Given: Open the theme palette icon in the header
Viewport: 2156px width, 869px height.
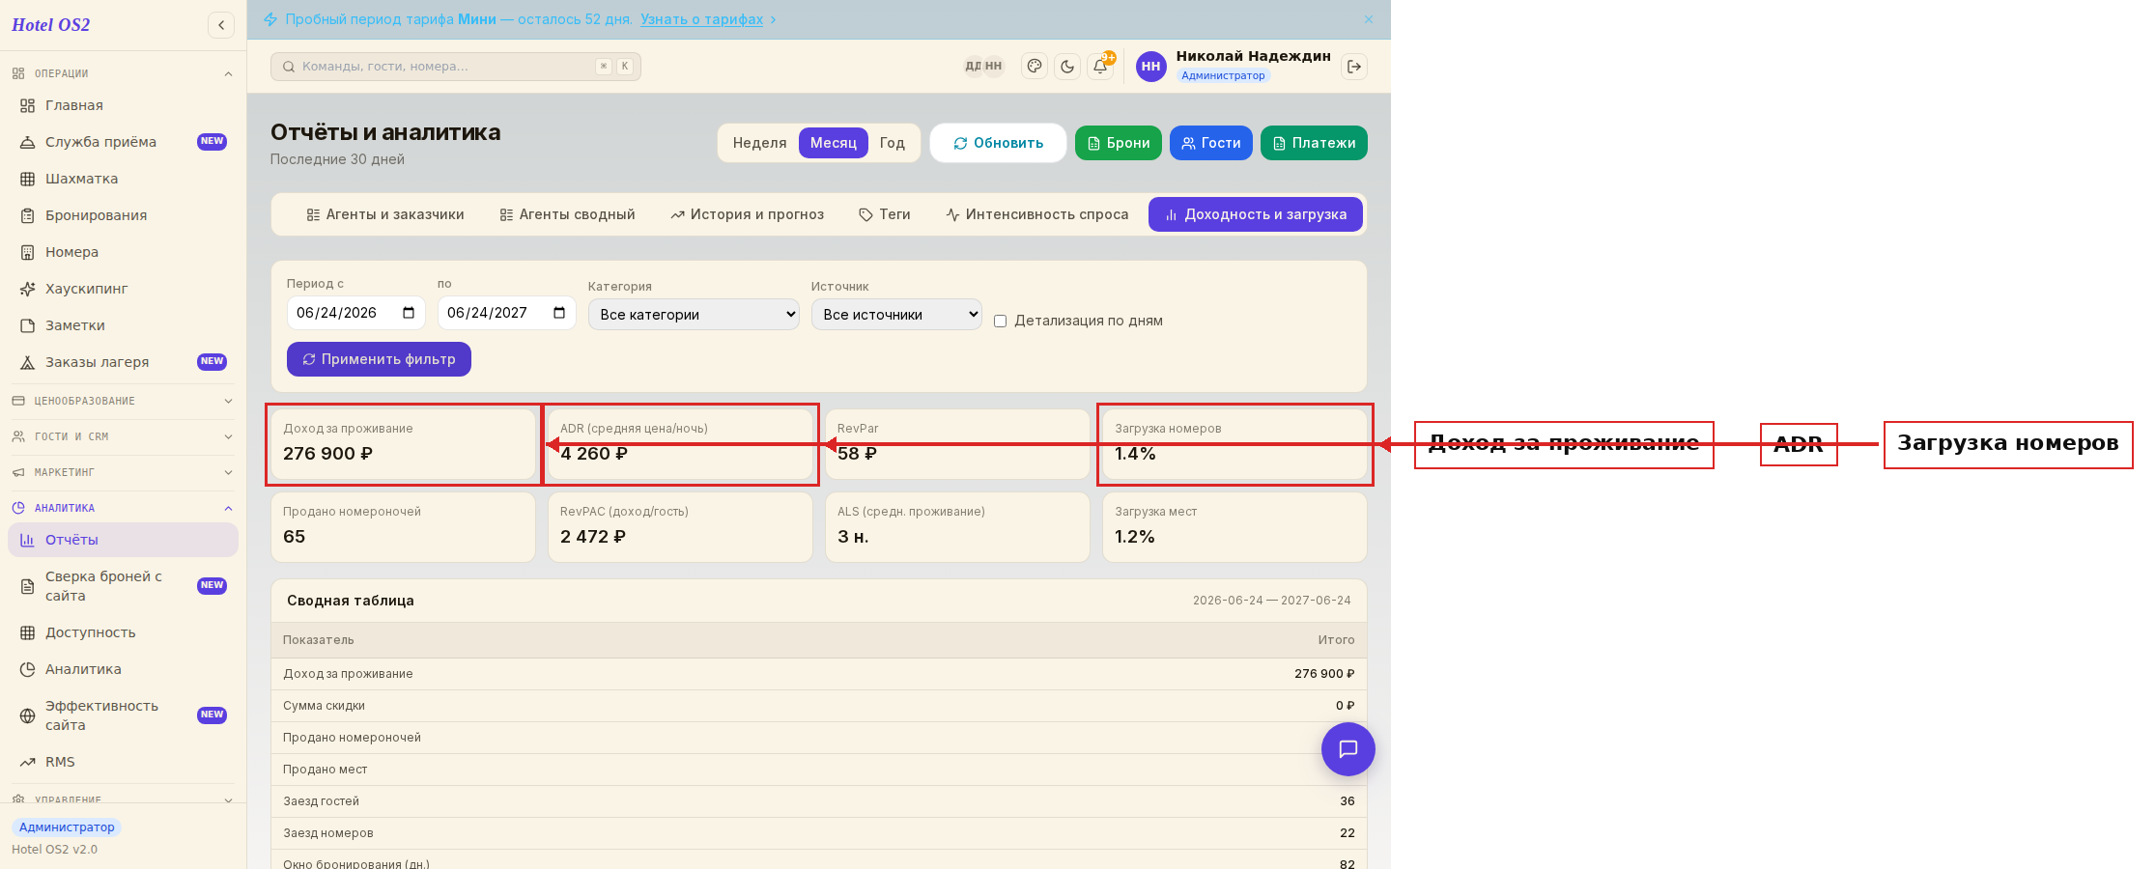Looking at the screenshot, I should (1035, 67).
